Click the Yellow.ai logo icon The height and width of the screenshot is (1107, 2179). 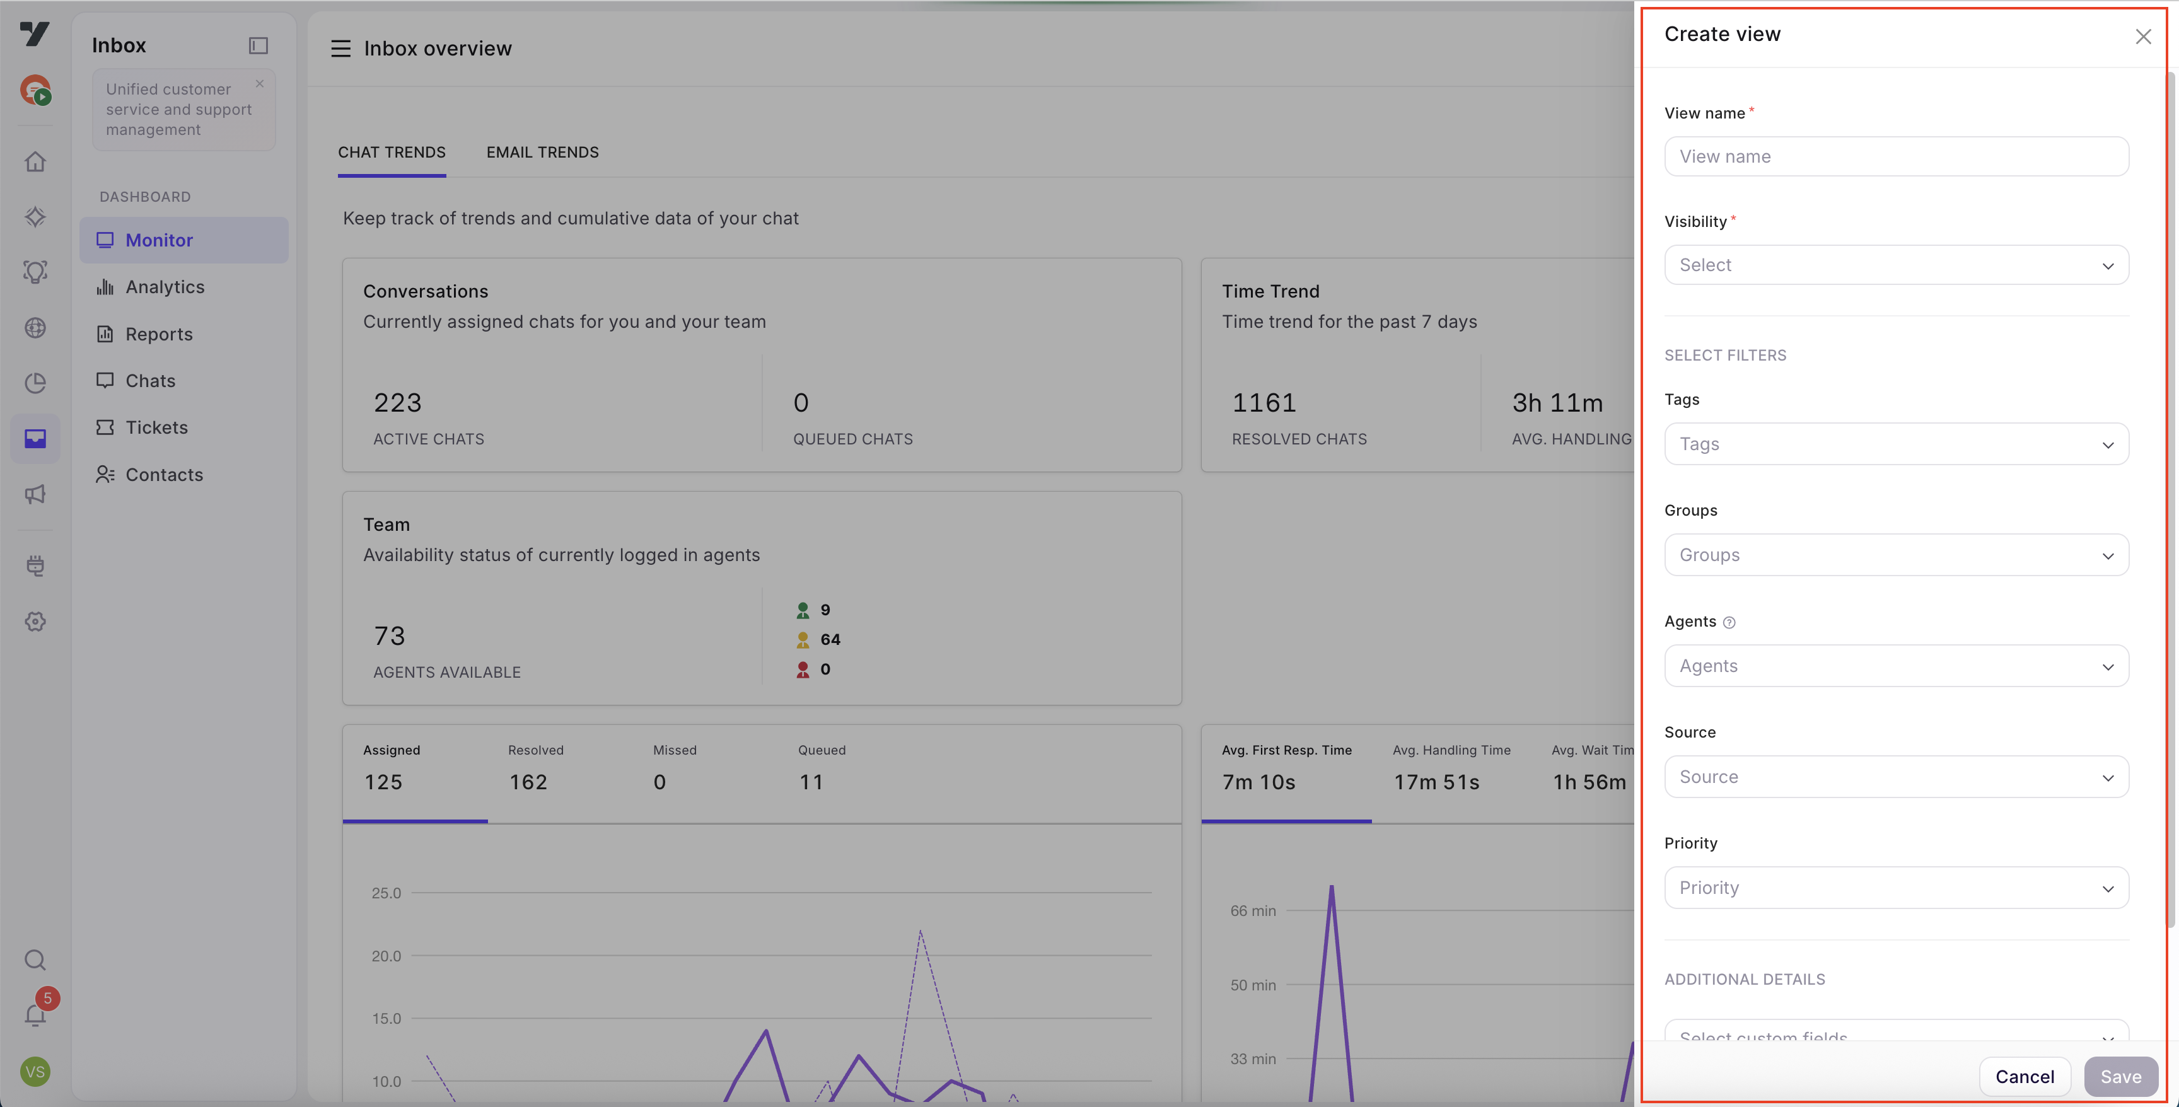[x=35, y=34]
